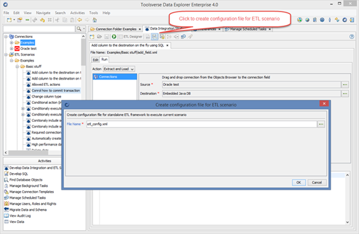Screen dimensions: 359x234
Task: Click the exit door icon at toolbar far right
Action: click(x=352, y=20)
